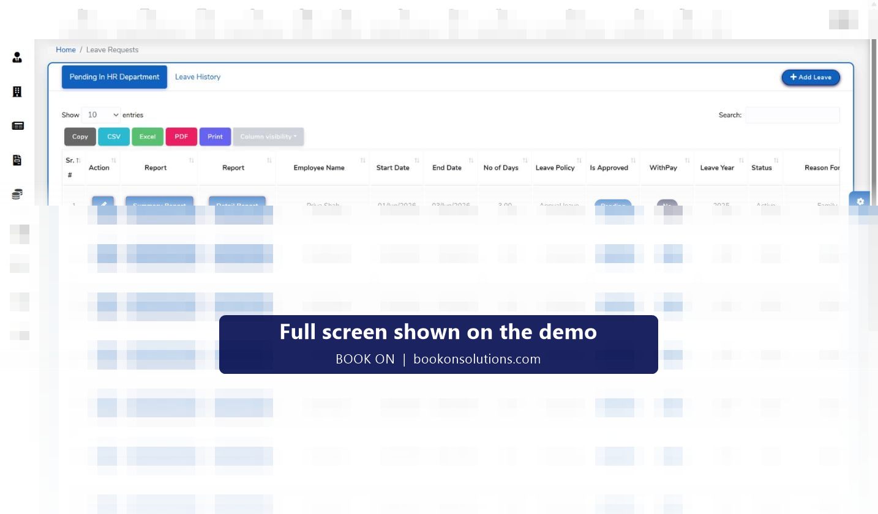This screenshot has width=878, height=514.
Task: Open the document icon in sidebar
Action: coord(17,160)
